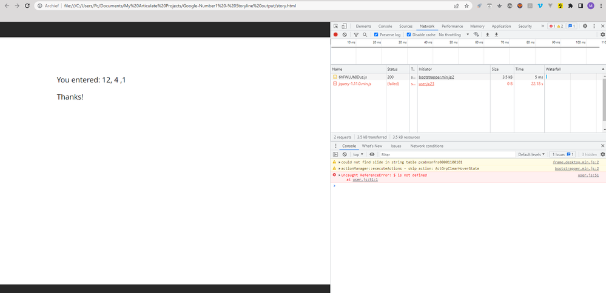
Task: Expand the Uncaught ReferenceError message
Action: 340,175
